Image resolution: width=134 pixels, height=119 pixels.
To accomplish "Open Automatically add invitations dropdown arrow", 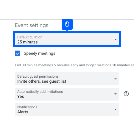I will [x=116, y=94].
